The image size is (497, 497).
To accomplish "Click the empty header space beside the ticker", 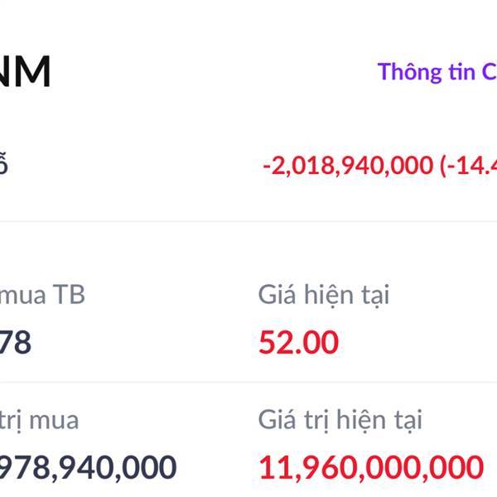I will (207, 72).
